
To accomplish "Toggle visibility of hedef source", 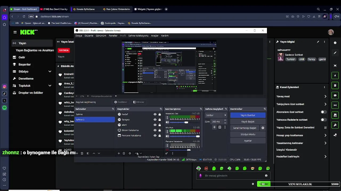I will coord(155,114).
